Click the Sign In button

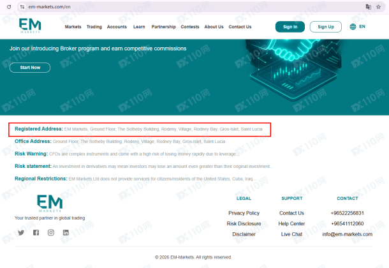(x=290, y=27)
